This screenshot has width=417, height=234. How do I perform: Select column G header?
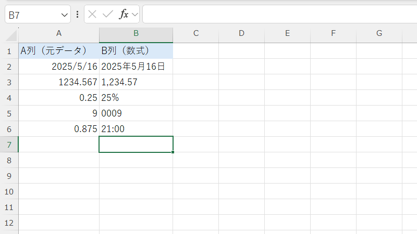click(x=379, y=33)
